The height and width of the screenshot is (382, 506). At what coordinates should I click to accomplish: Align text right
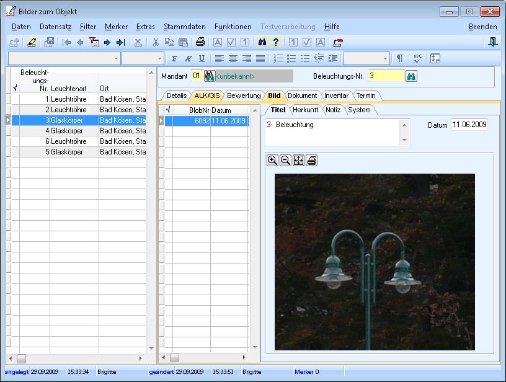247,58
